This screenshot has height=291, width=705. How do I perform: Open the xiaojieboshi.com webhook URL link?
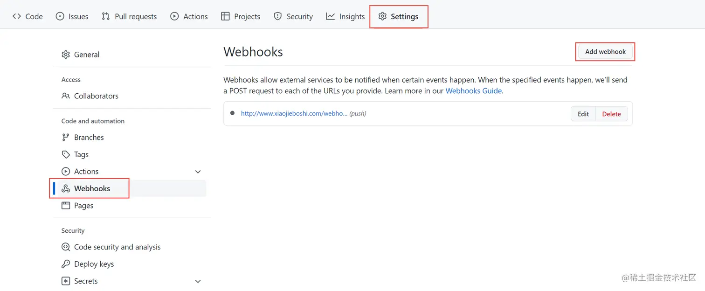[x=294, y=113]
